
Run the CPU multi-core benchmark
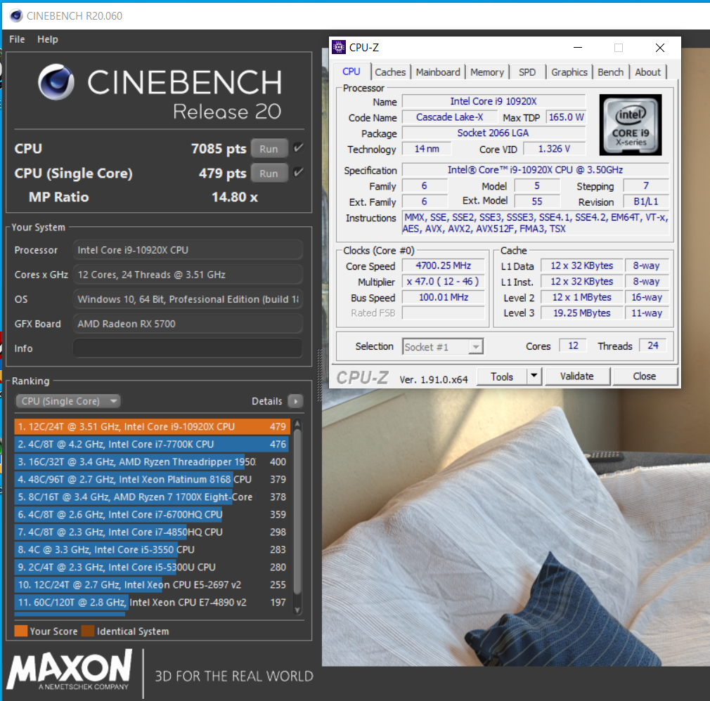[x=269, y=148]
